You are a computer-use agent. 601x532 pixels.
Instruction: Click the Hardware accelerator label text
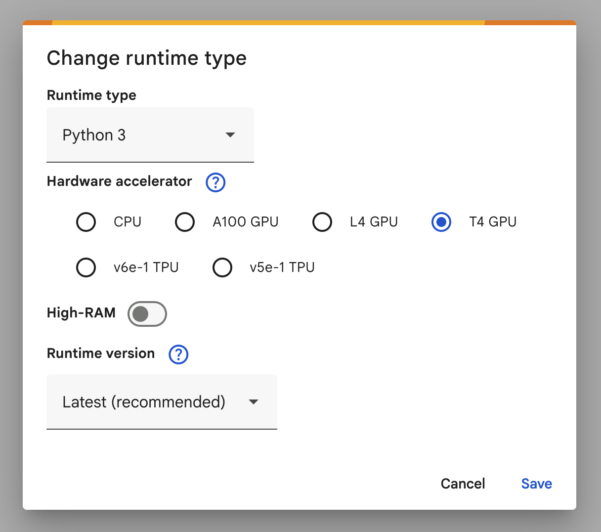point(119,181)
